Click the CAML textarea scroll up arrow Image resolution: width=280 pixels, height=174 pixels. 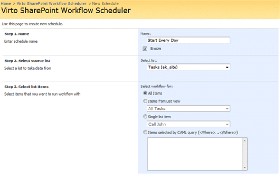click(245, 141)
